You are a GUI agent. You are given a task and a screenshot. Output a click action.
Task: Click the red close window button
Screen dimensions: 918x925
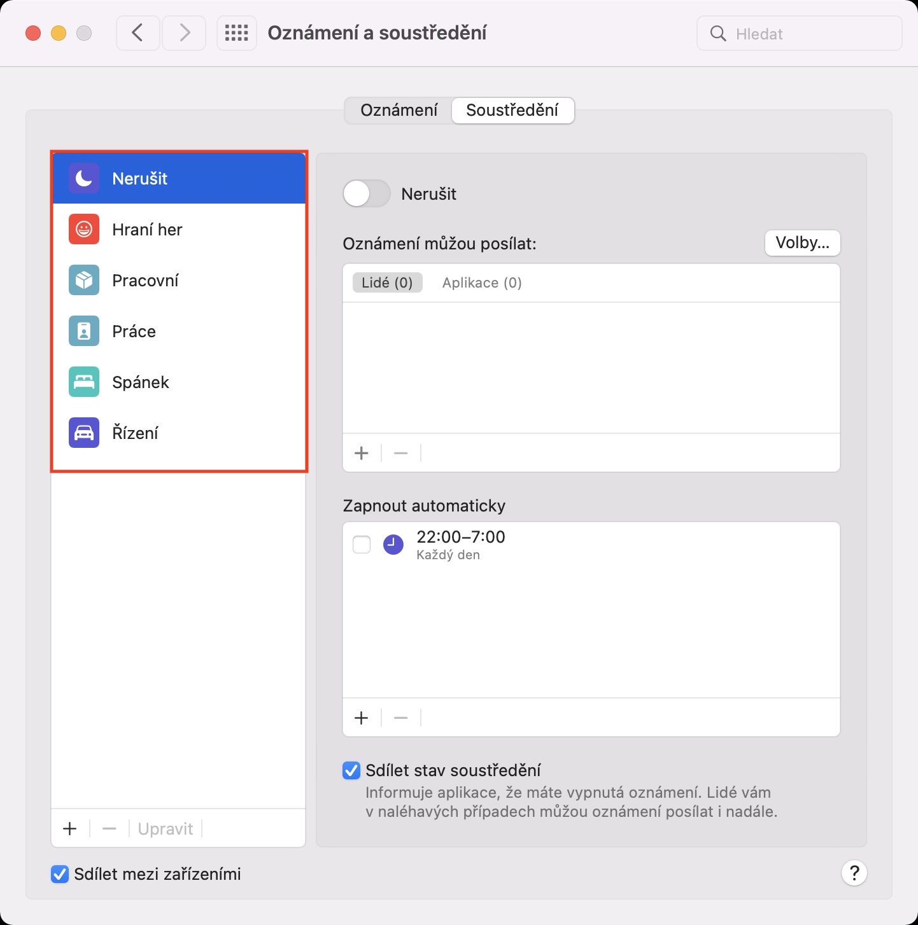coord(33,33)
